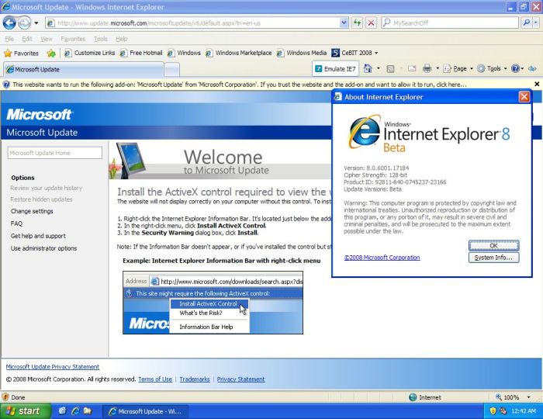
Task: Open the Free Hotmail favorite
Action: pos(141,53)
